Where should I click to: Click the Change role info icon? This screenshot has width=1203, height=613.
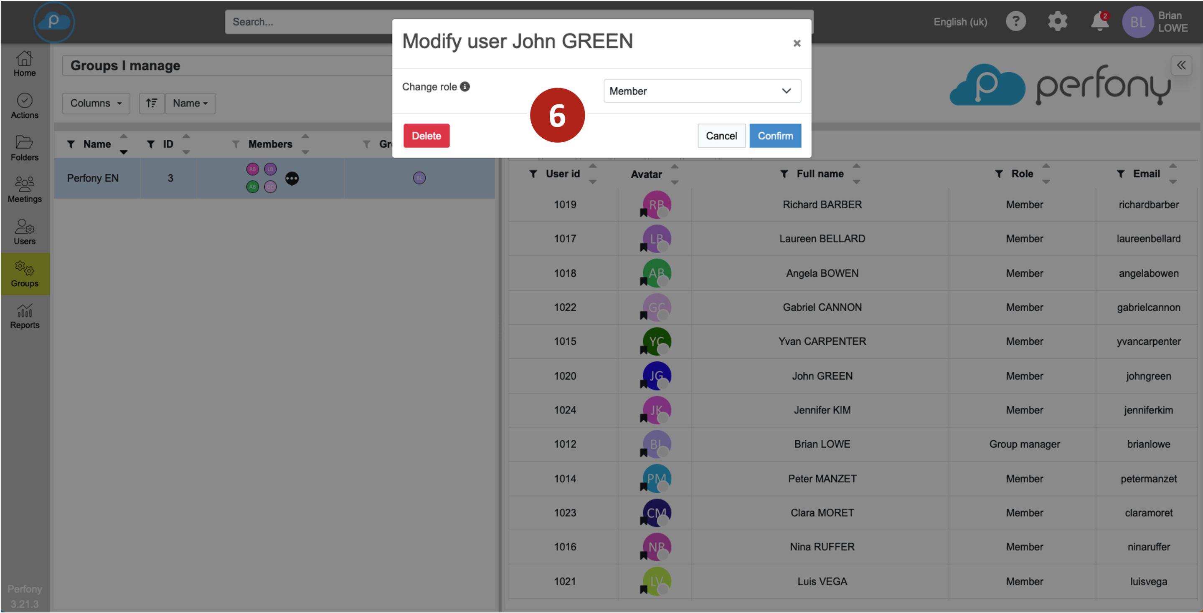(464, 87)
